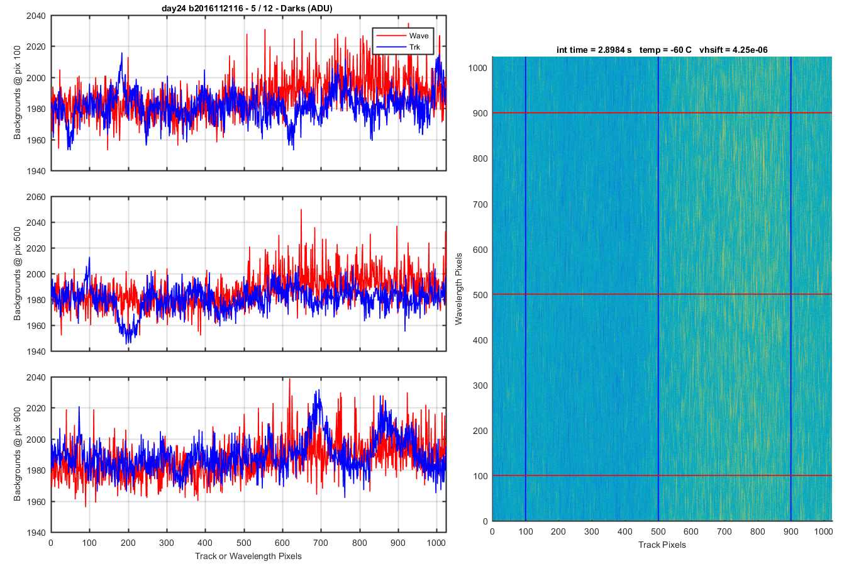
Task: Click the red horizontal line at wavelength pixel 500
Action: pos(662,294)
